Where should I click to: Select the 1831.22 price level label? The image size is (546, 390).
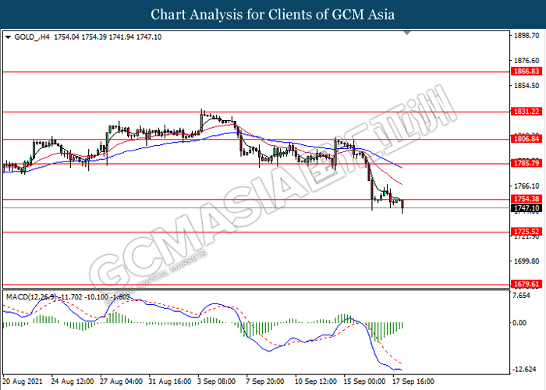click(x=526, y=112)
